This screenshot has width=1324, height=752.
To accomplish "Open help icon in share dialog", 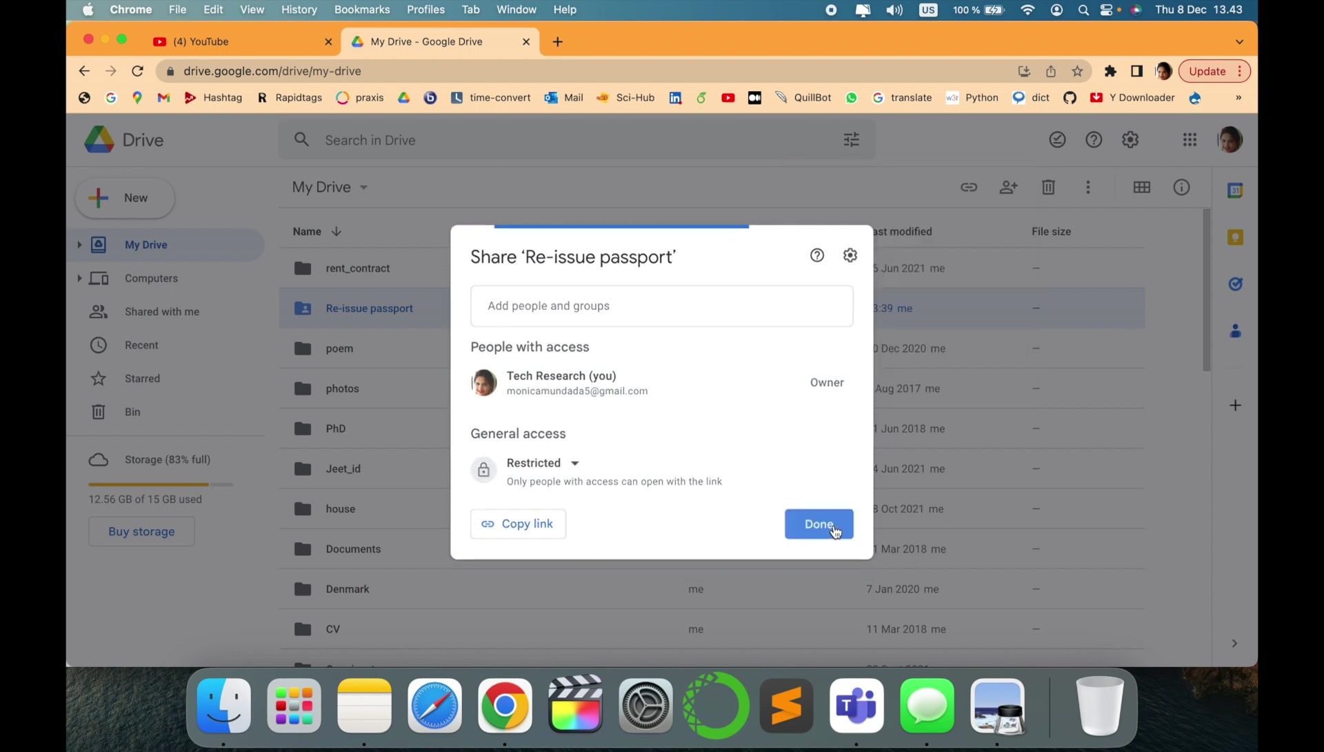I will 817,255.
